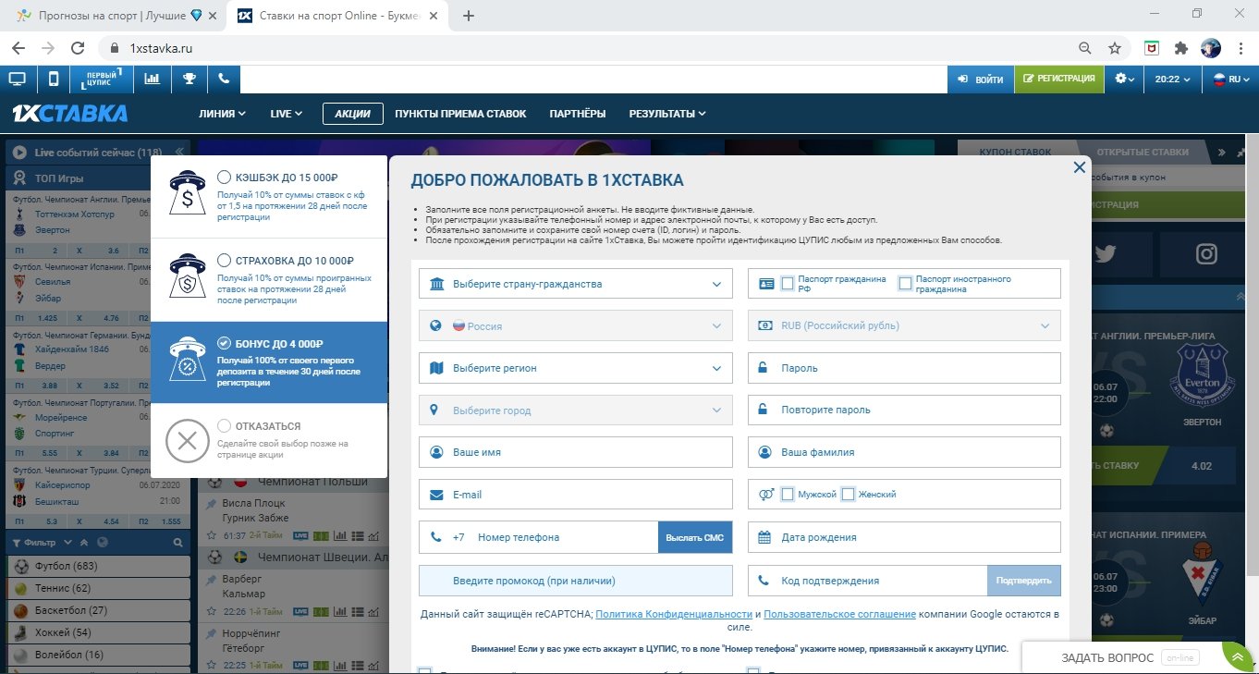The height and width of the screenshot is (674, 1259).
Task: Click the trophy icon in the top bar
Action: pyautogui.click(x=189, y=79)
